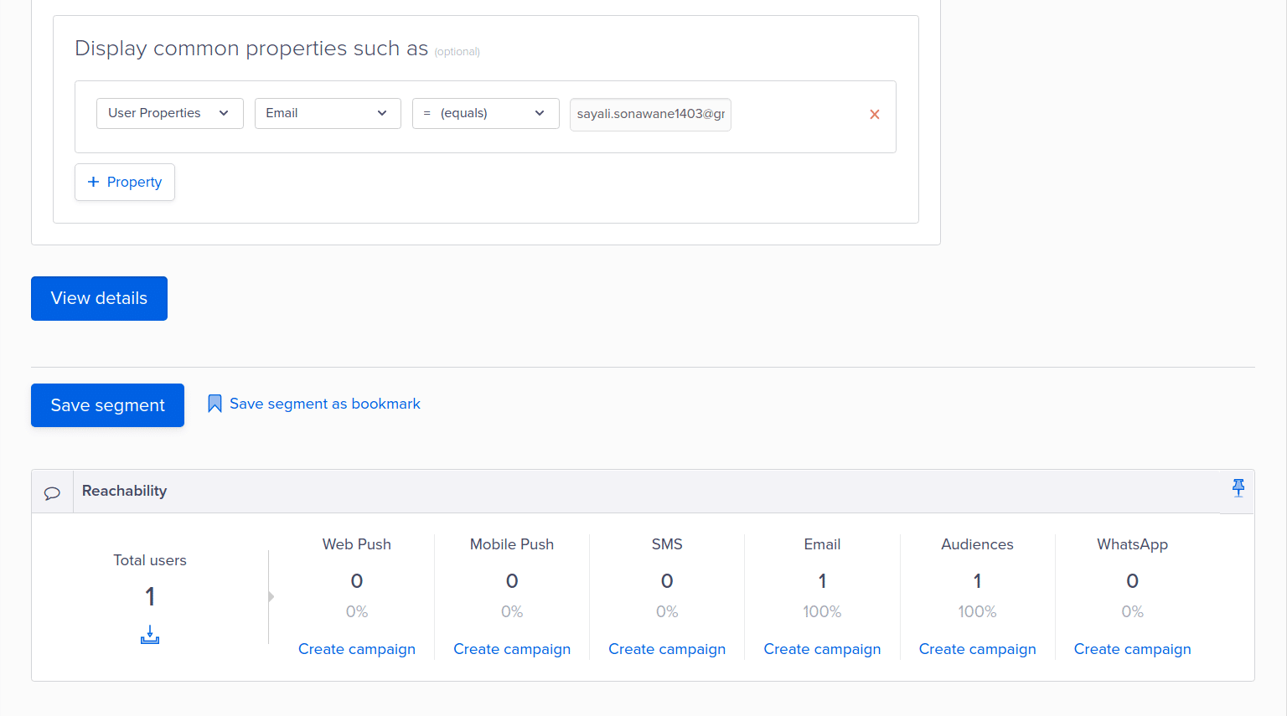
Task: Click the Save segment button
Action: click(107, 405)
